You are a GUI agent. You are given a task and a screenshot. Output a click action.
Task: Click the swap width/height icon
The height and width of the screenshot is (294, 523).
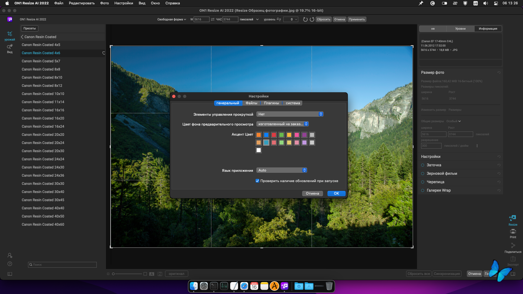213,19
